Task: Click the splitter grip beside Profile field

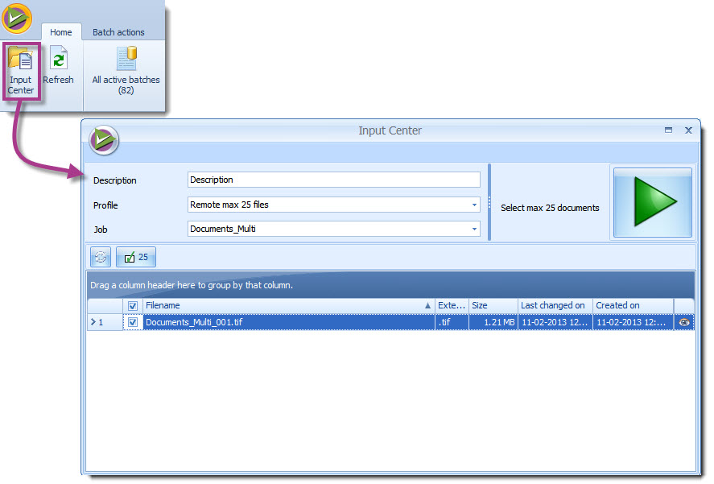Action: pyautogui.click(x=489, y=202)
